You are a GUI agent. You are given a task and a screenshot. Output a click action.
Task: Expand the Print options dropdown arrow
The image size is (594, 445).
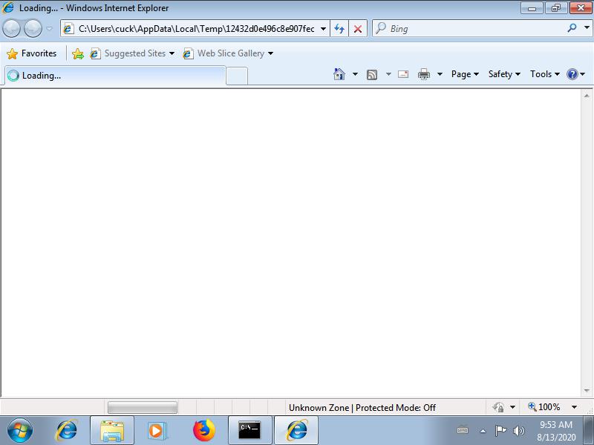pos(440,74)
